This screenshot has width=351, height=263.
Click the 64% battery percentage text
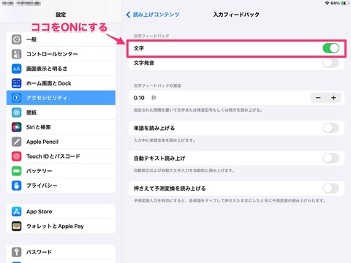pos(335,3)
